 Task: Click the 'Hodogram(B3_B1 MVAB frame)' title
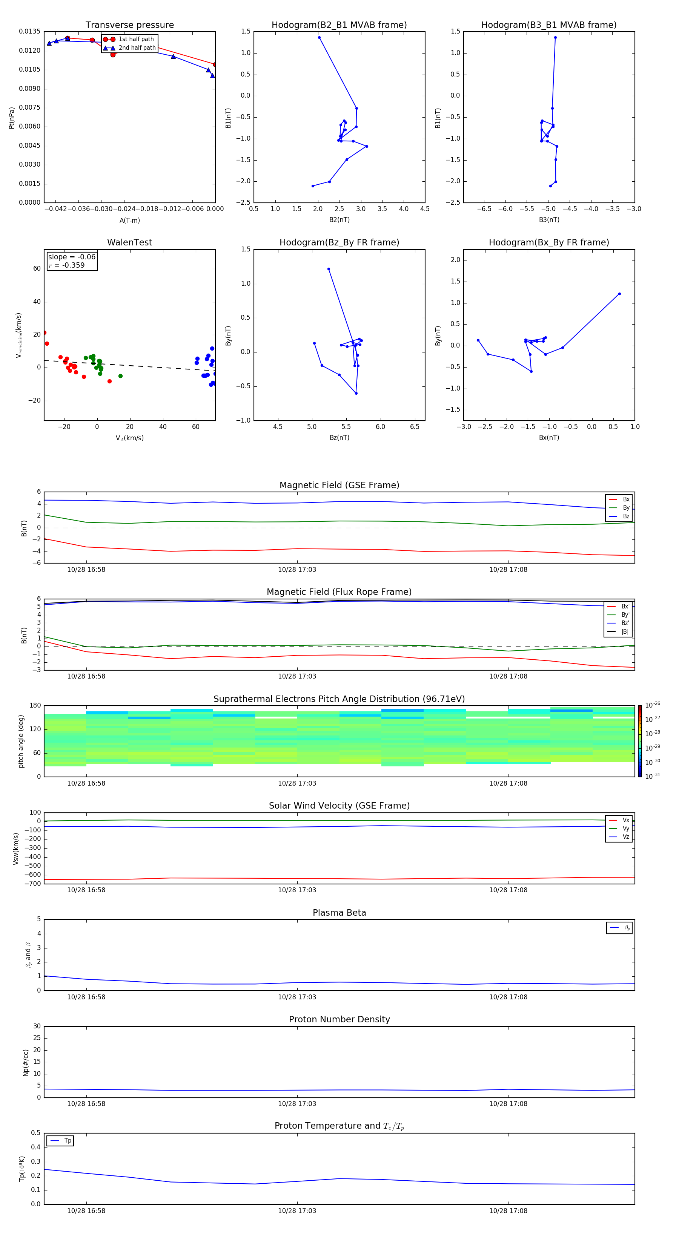[549, 25]
